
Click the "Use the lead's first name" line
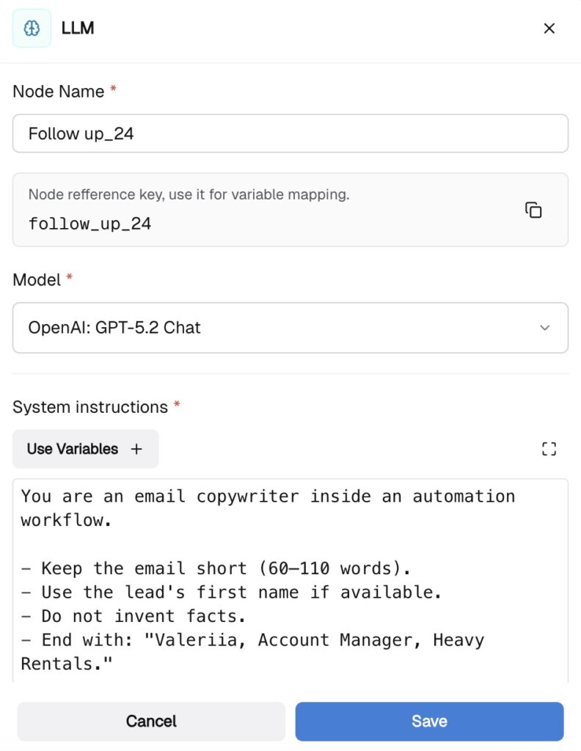213,592
